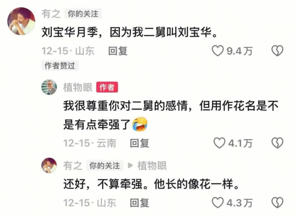Click the 你的关注 tag on top comment
This screenshot has height=216, width=295.
click(83, 14)
